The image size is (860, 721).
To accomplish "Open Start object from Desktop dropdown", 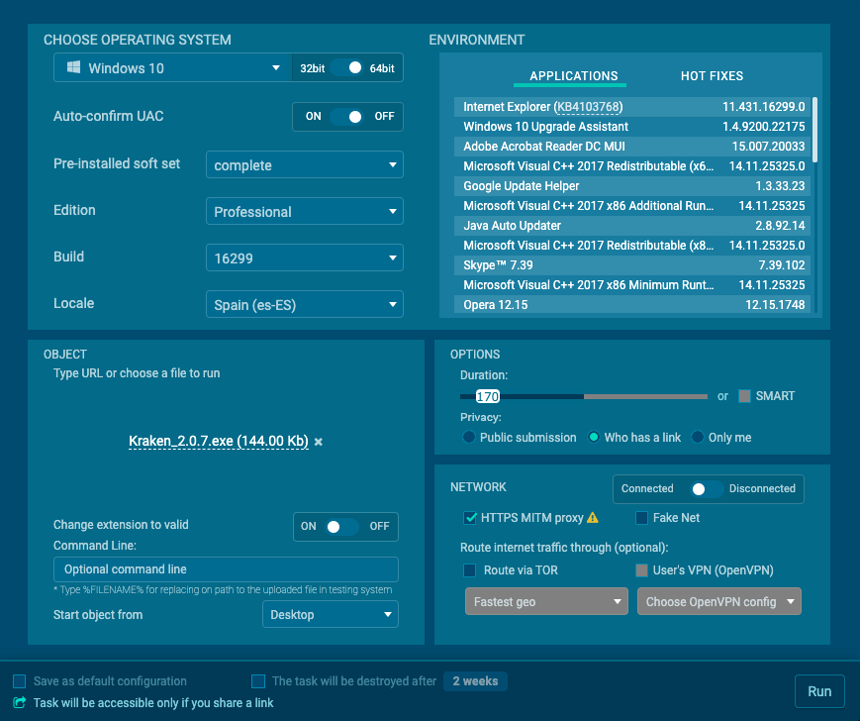I will tap(331, 615).
